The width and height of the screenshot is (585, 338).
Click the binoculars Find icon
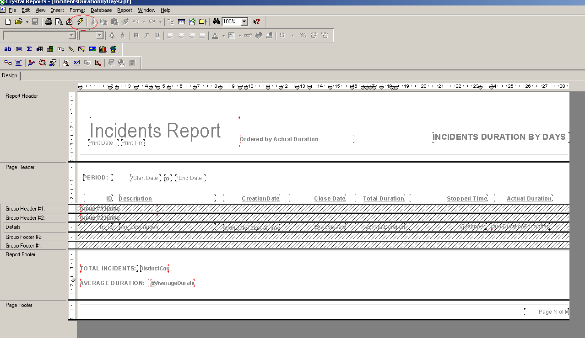point(216,21)
